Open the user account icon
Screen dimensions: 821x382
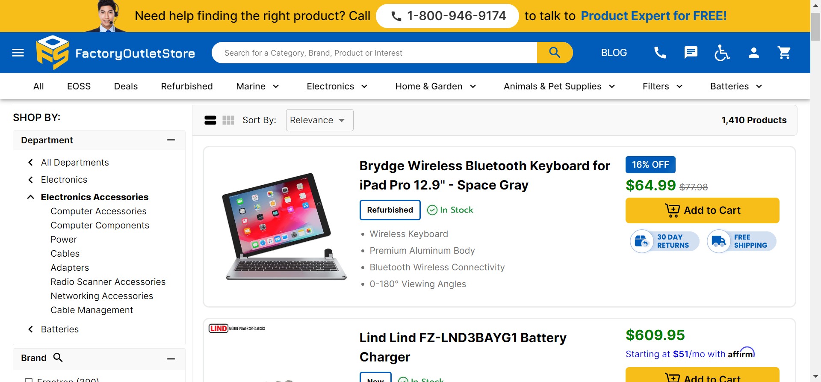point(753,53)
